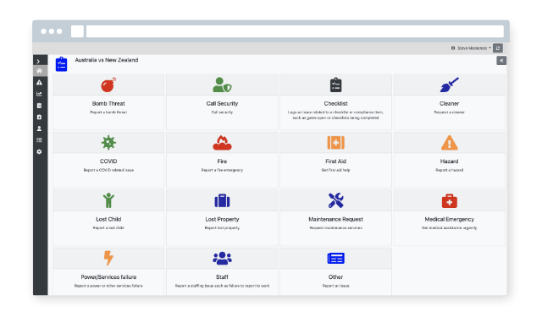The height and width of the screenshot is (317, 542).
Task: Open the chart reports icon in sidebar
Action: [40, 94]
